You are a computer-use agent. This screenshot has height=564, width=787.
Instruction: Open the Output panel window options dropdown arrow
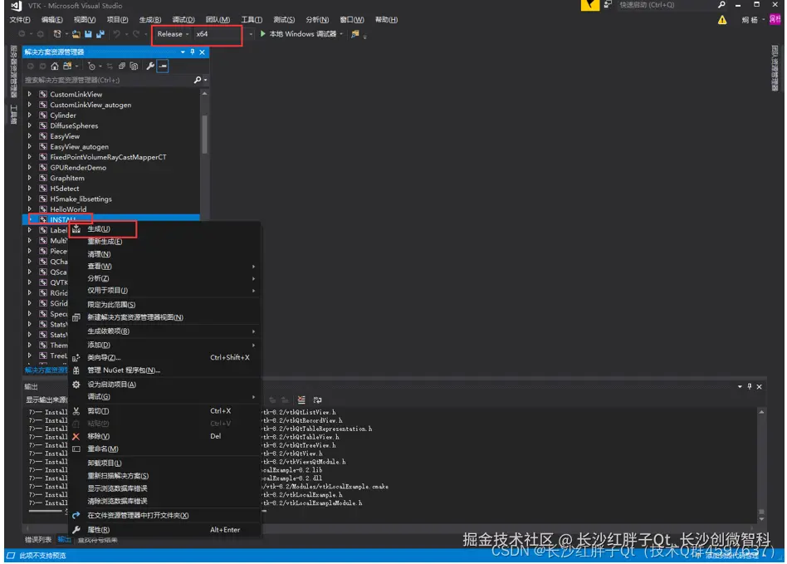(x=740, y=386)
